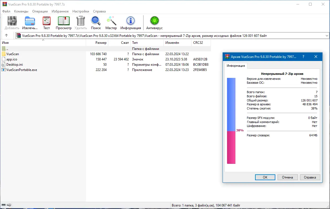330x209 pixels.
Task: Start the Мастер (Wizard) tool
Action: (x=111, y=21)
